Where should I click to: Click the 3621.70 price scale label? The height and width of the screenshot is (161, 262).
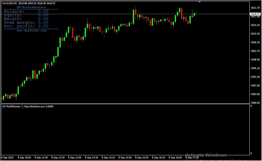click(x=255, y=8)
